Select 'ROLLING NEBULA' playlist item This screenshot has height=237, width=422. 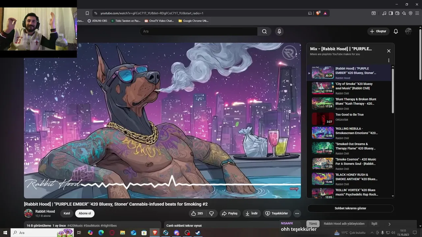[x=349, y=133]
